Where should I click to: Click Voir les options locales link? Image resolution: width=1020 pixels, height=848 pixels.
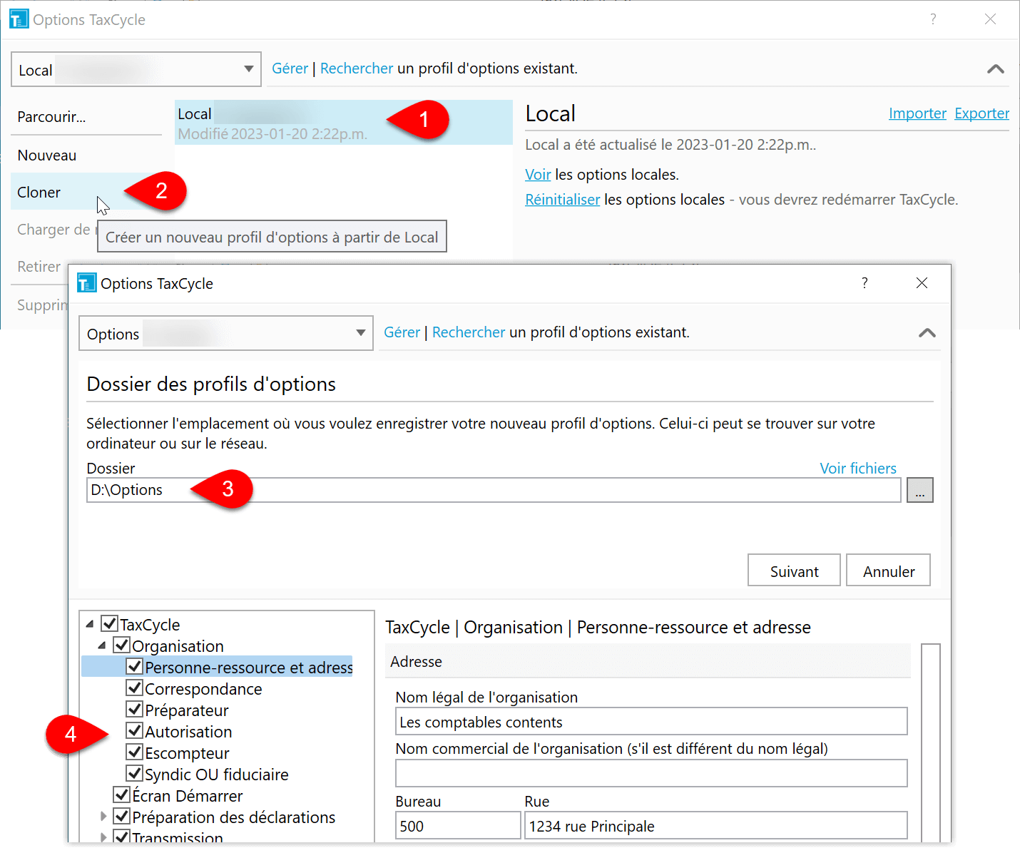tap(538, 175)
